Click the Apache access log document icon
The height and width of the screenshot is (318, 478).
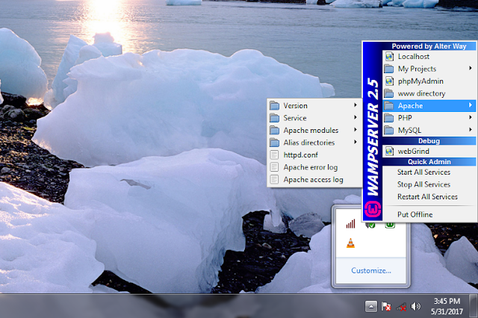[274, 180]
